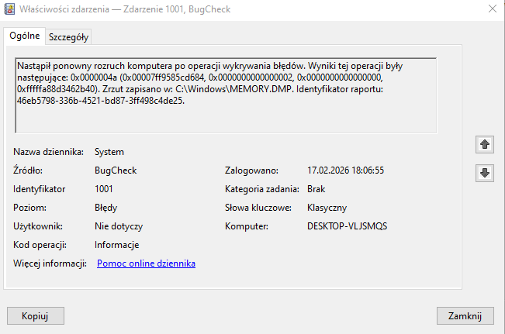Click the Nie dotyczy user value
Image resolution: width=505 pixels, height=334 pixels.
pos(119,226)
